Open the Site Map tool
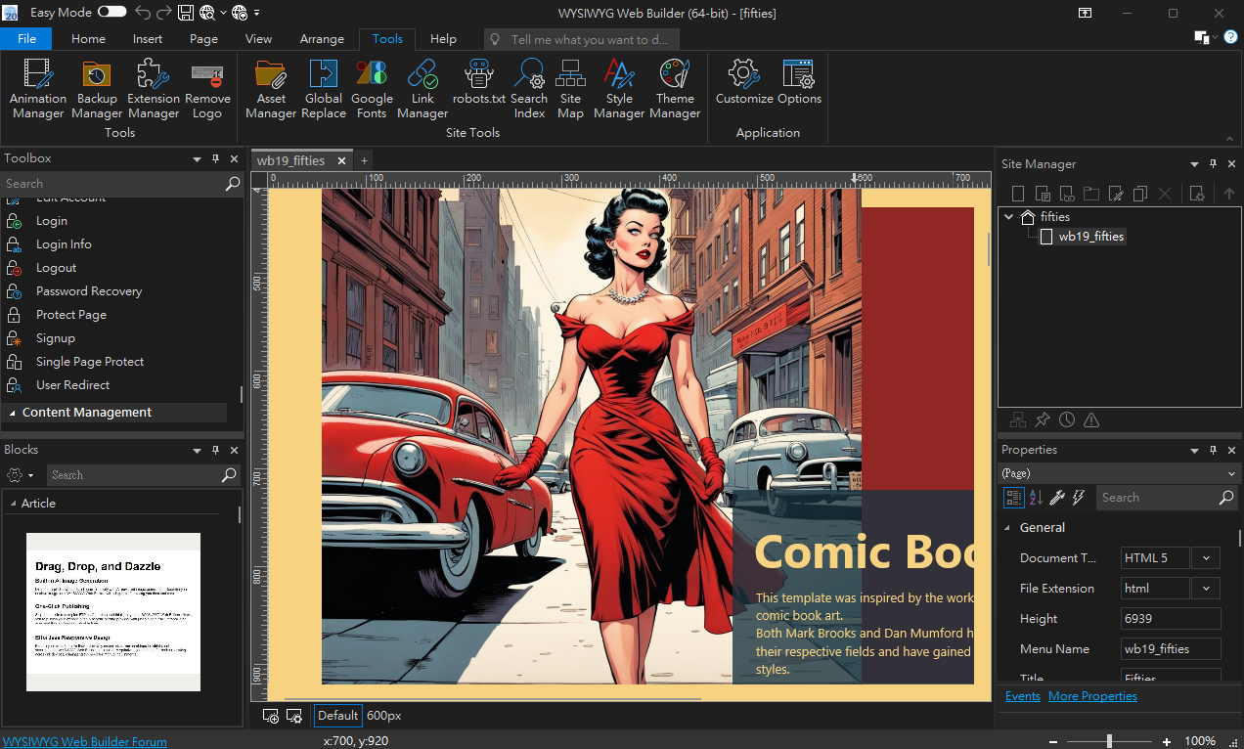1244x749 pixels. pyautogui.click(x=570, y=89)
